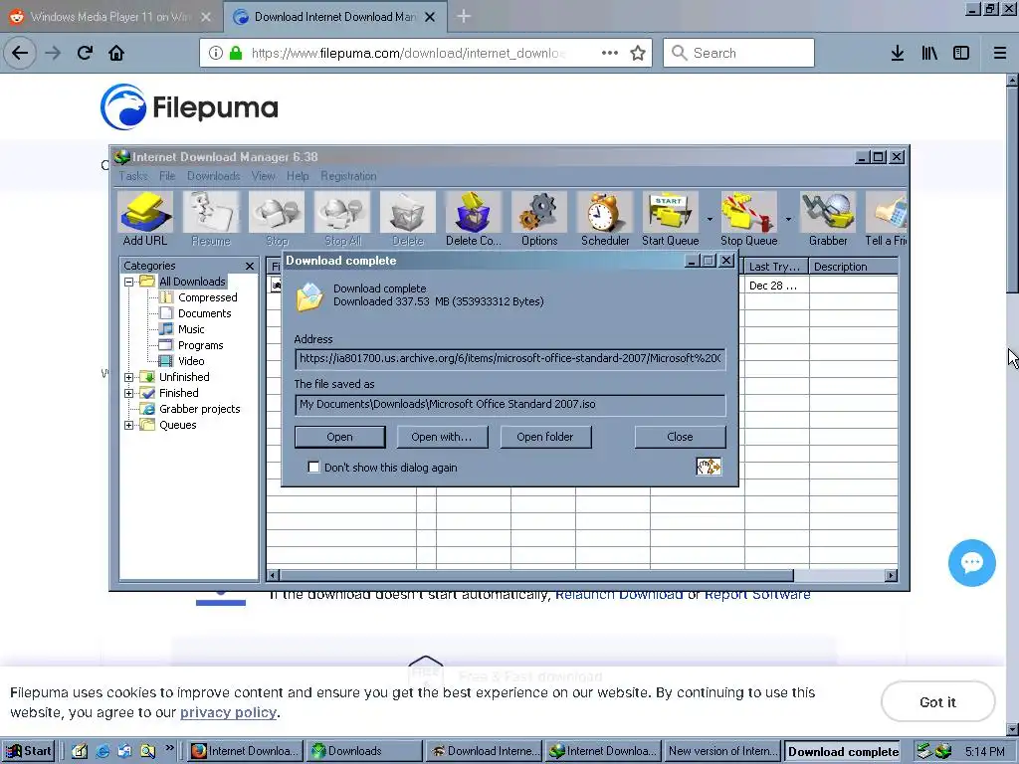Click the Open folder button
Viewport: 1019px width, 764px height.
[x=545, y=437]
